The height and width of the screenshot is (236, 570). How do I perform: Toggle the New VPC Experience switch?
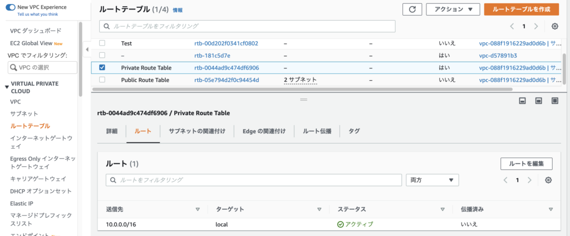pos(11,7)
